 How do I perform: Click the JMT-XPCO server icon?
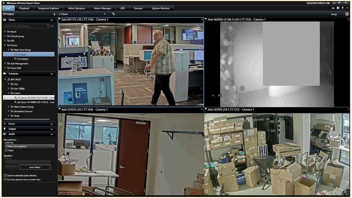[9, 79]
